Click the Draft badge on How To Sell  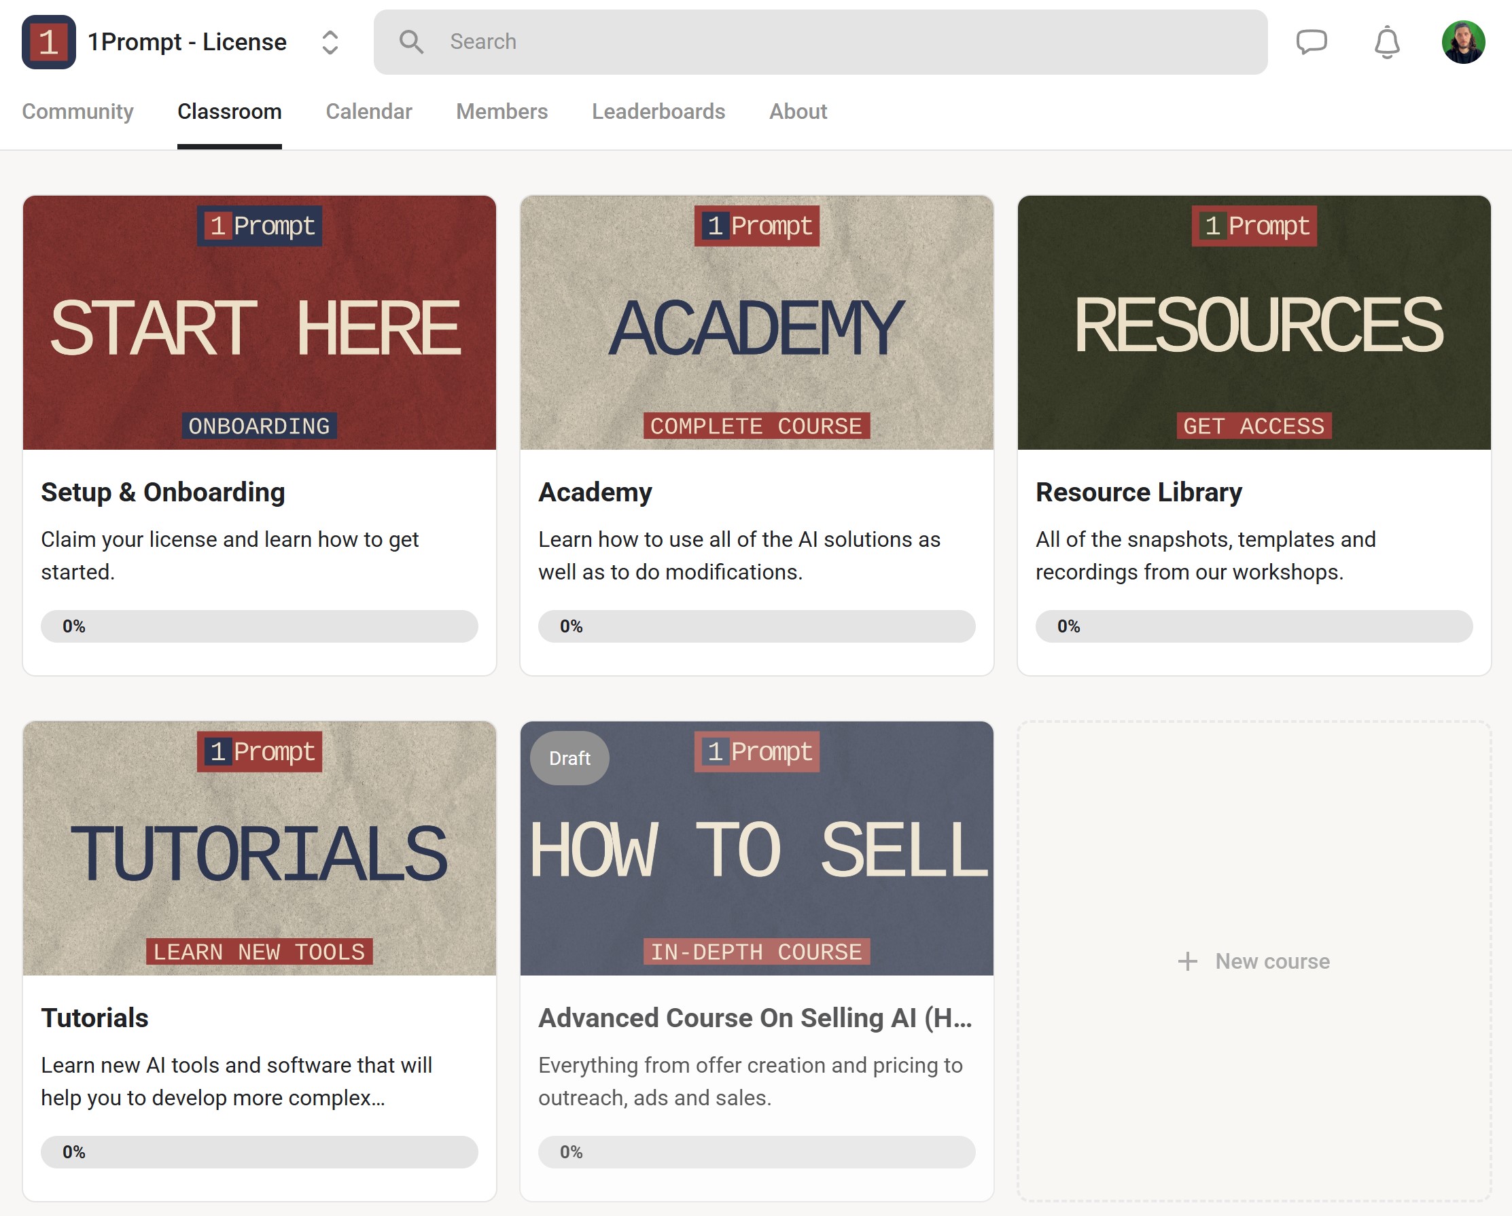pos(569,758)
